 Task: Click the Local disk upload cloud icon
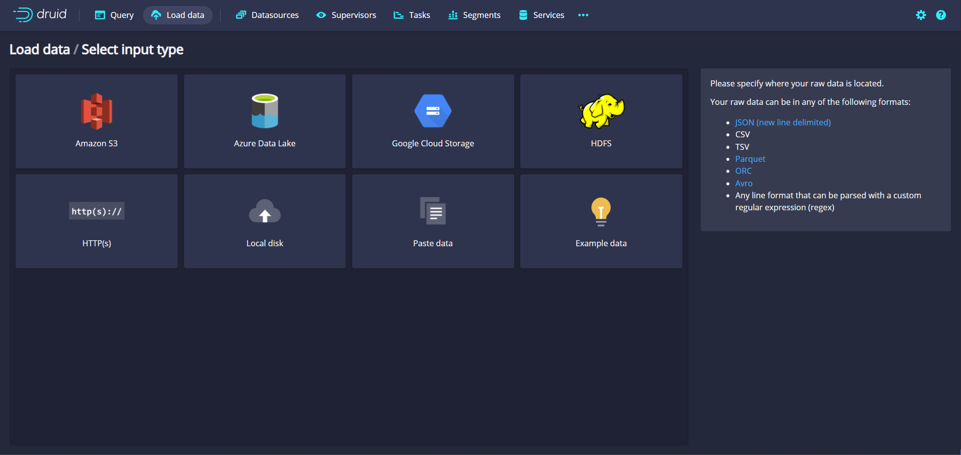265,211
